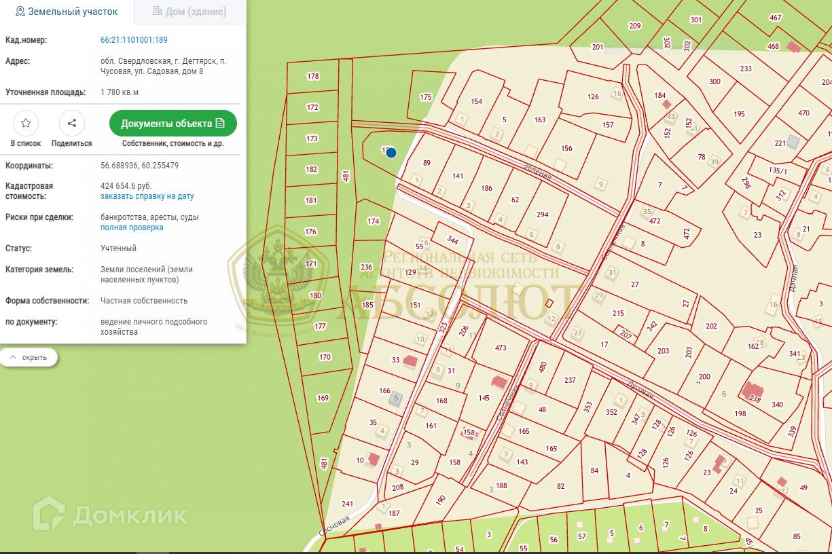Screen dimensions: 832x554
Task: Click parcel 188 on the map
Action: pyautogui.click(x=502, y=485)
